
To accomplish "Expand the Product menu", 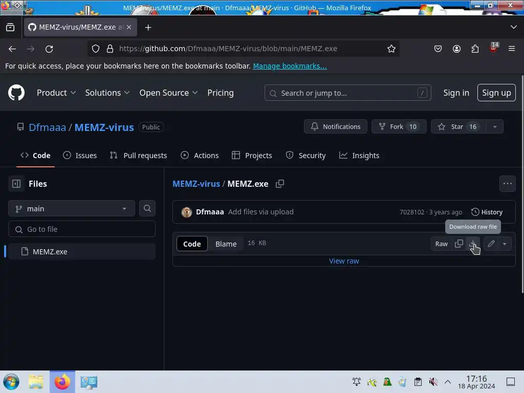I will click(56, 93).
